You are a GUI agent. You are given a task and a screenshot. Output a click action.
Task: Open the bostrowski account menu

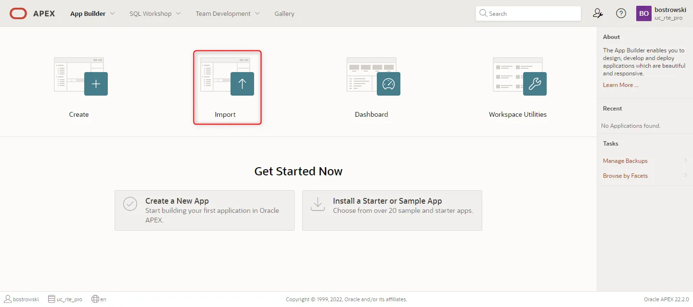tap(662, 13)
